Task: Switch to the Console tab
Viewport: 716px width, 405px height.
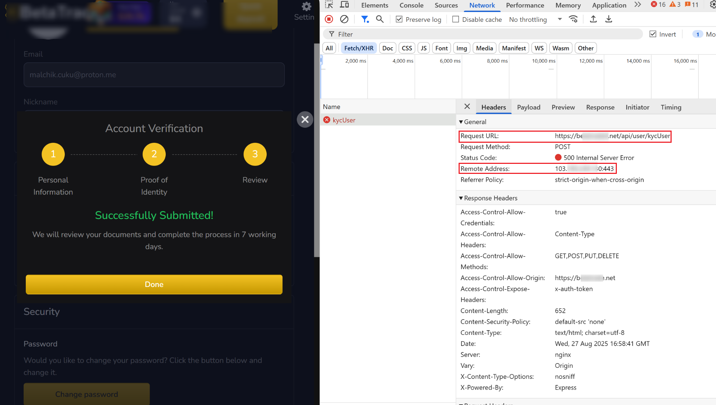Action: pyautogui.click(x=411, y=5)
